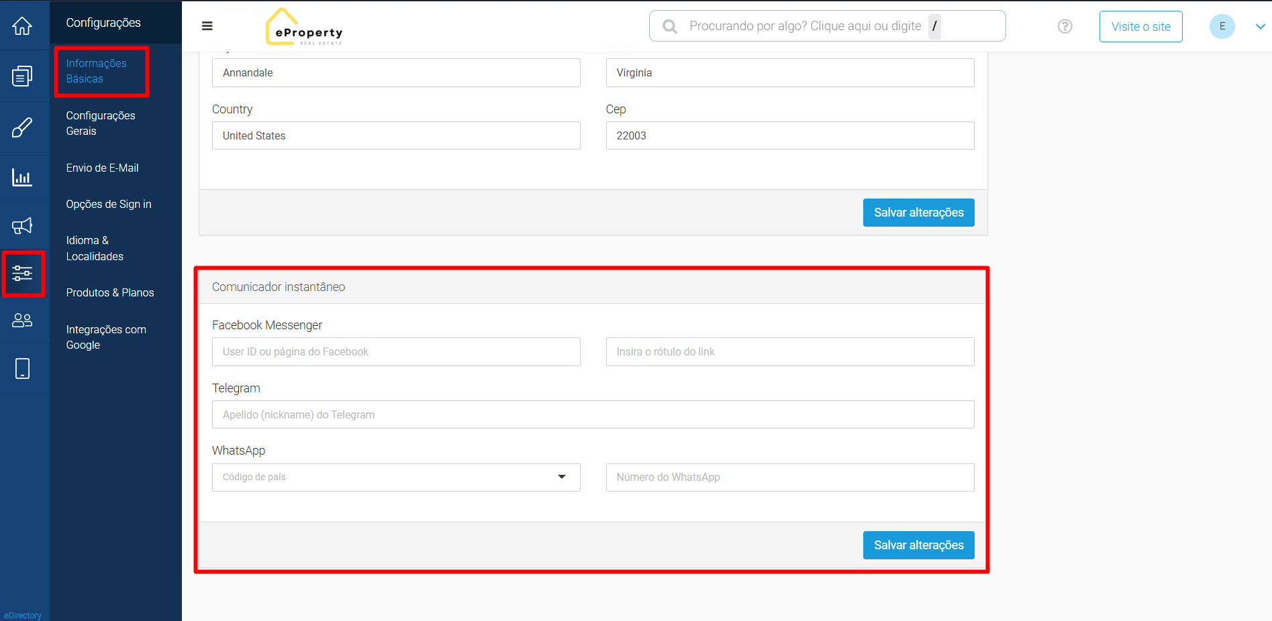Click the Comunicador instantâneo heading
The image size is (1272, 621).
pos(279,287)
